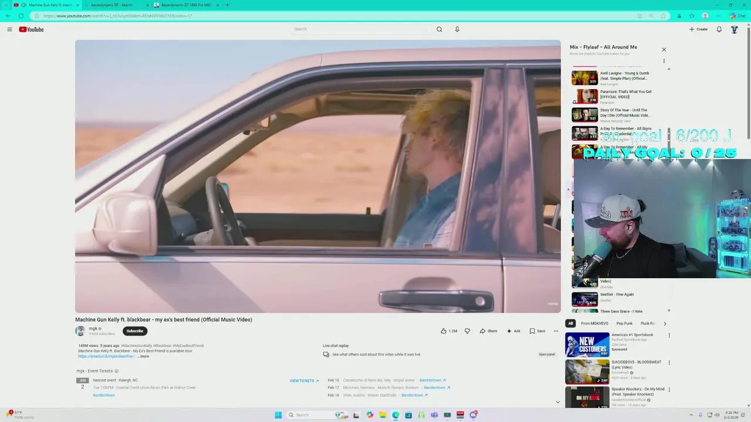Open the YouTube account avatar menu
Image resolution: width=751 pixels, height=422 pixels.
coord(734,29)
